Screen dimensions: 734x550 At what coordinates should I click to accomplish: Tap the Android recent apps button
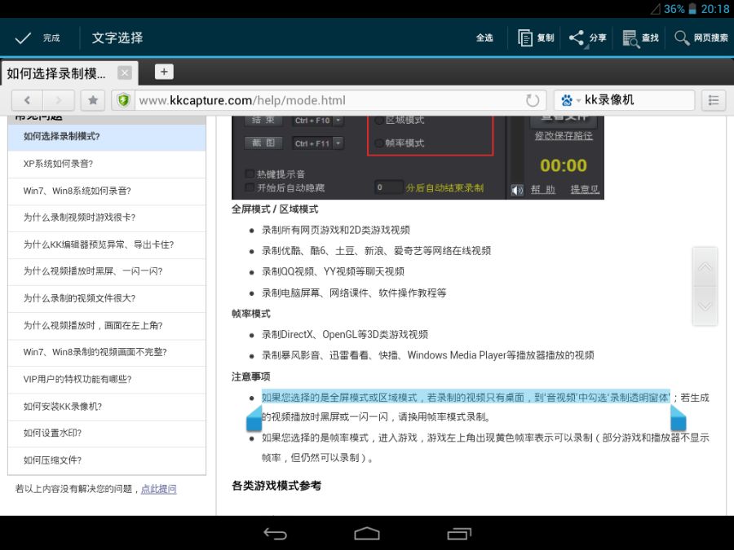pos(459,533)
